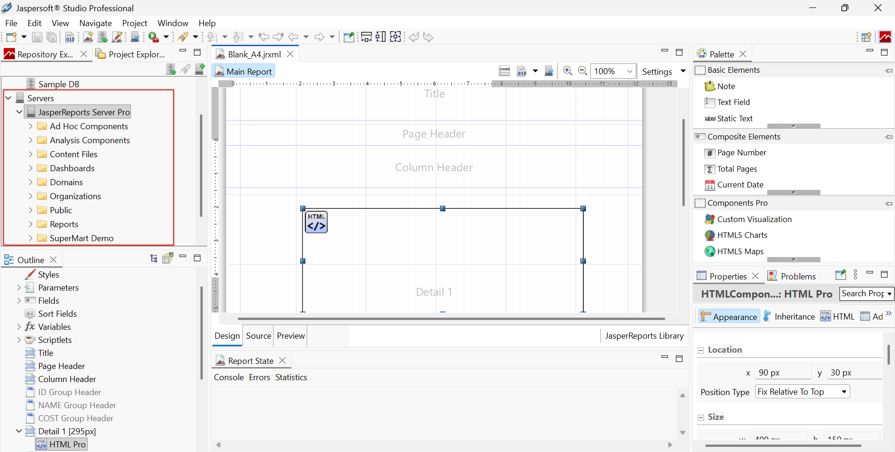Click the HTML component icon on canvas
Viewport: 895px width, 452px height.
coord(316,222)
